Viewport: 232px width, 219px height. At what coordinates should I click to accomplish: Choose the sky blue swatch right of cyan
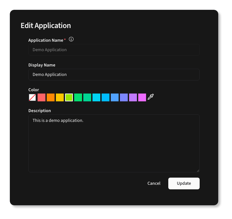106,97
